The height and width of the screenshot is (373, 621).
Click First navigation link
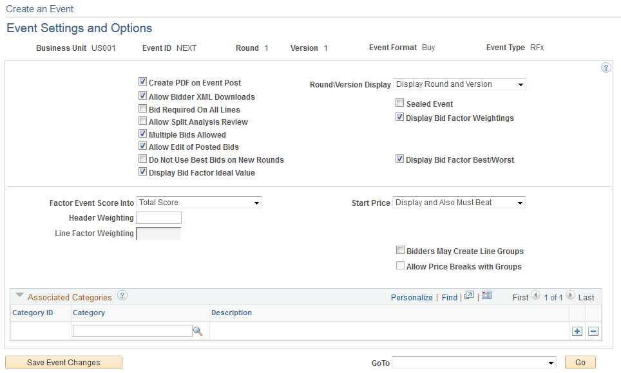521,298
